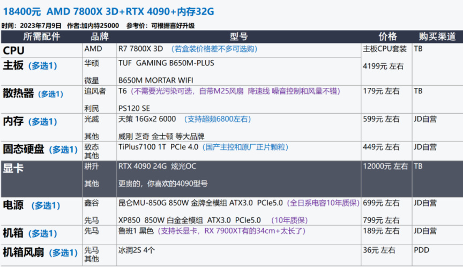Click the '利民' brand cell
The image size is (463, 267).
pos(92,108)
